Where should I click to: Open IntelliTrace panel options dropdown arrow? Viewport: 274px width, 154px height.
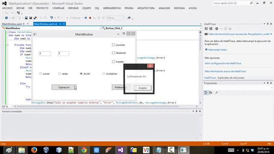click(264, 24)
